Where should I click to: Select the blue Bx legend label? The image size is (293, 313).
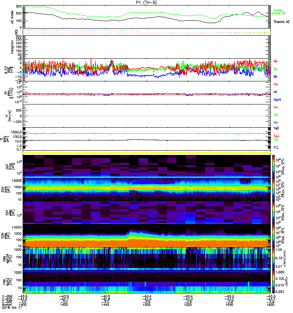(x=275, y=77)
